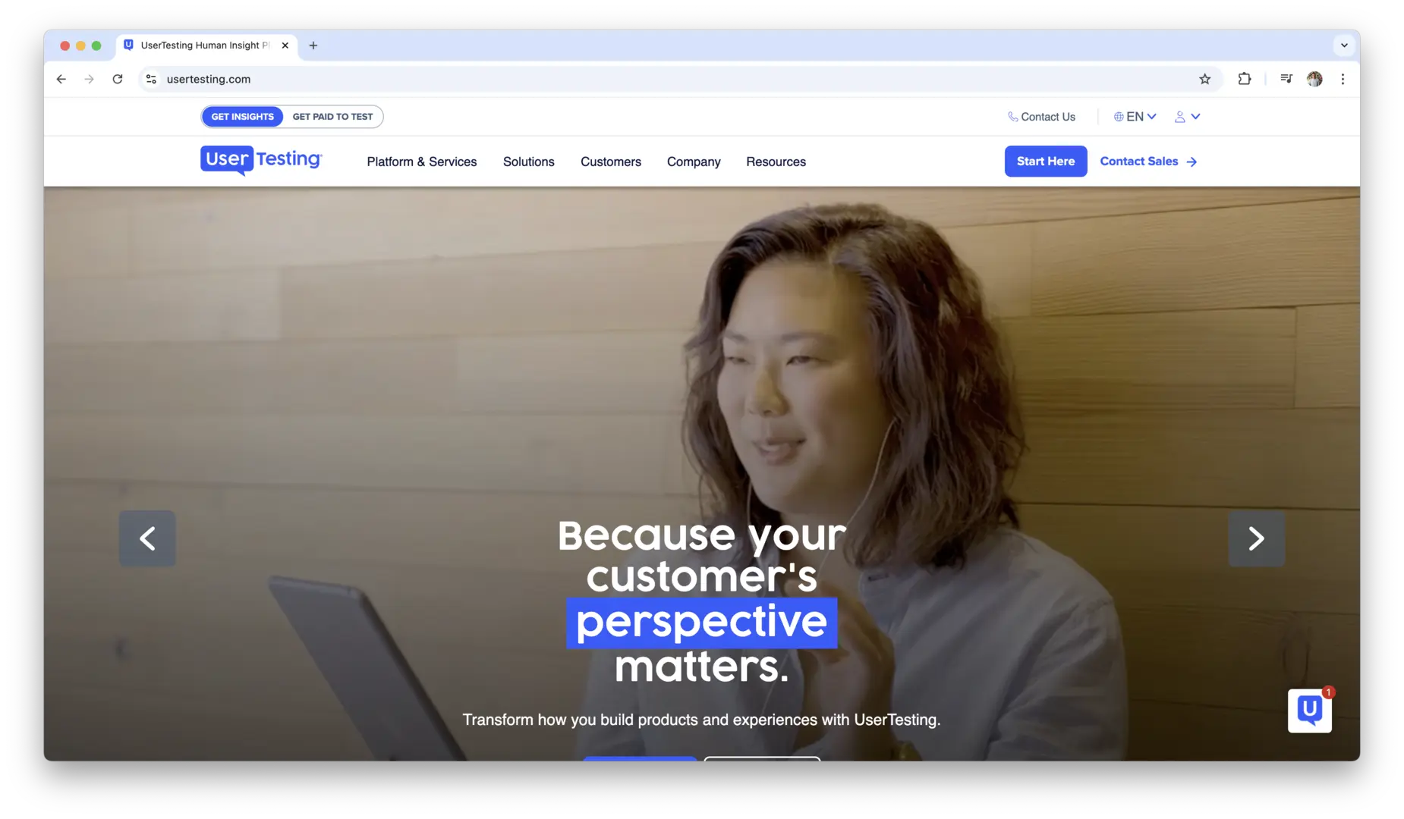Switch to Get Paid to Test
The image size is (1404, 819).
[x=332, y=117]
